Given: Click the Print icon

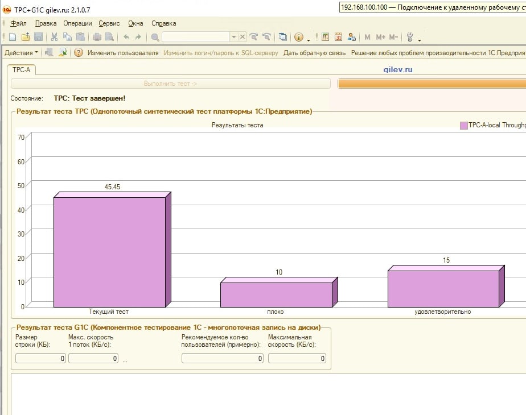Looking at the screenshot, I should point(97,37).
